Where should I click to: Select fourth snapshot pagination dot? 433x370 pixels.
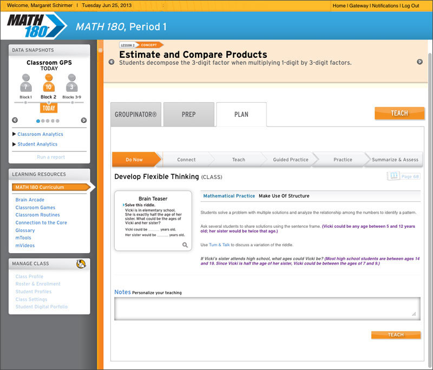53,121
